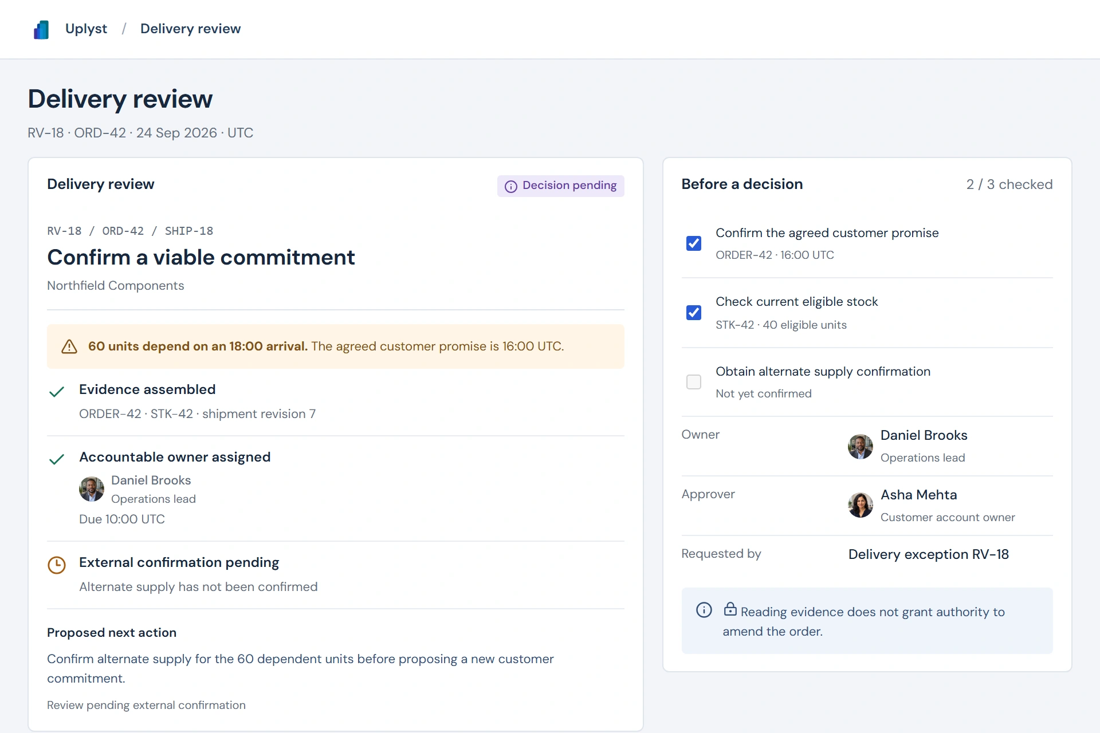Check Obtain alternate supply confirmation

coord(694,382)
